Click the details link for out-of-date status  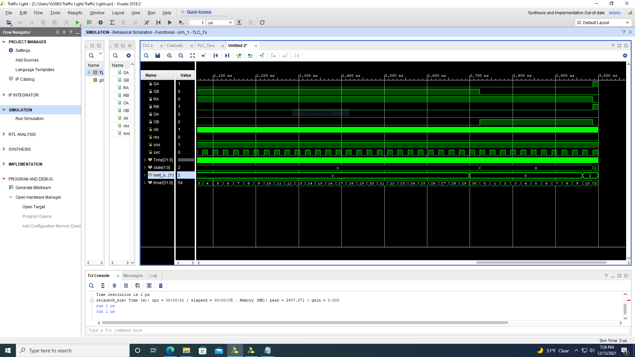click(614, 13)
